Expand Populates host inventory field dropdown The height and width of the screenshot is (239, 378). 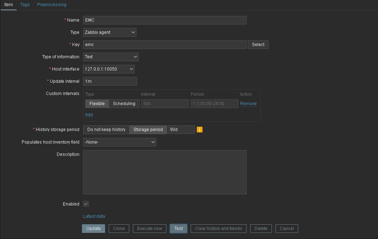120,142
